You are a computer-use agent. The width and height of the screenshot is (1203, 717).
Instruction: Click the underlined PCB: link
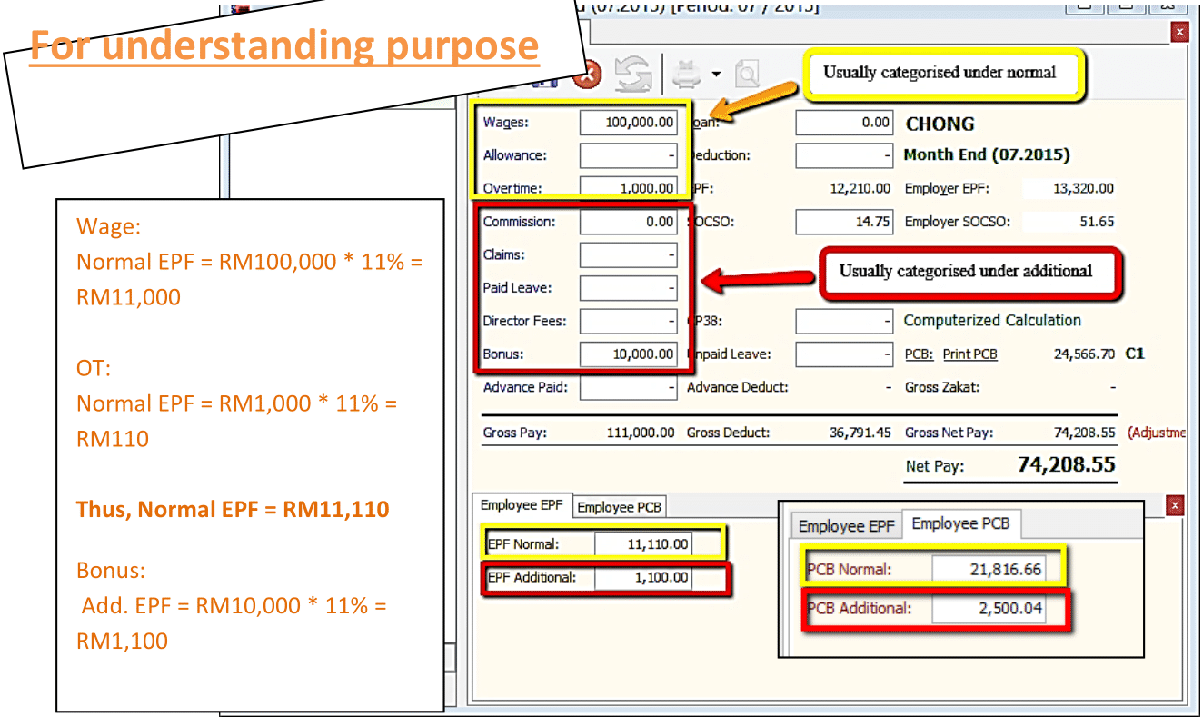pos(919,354)
